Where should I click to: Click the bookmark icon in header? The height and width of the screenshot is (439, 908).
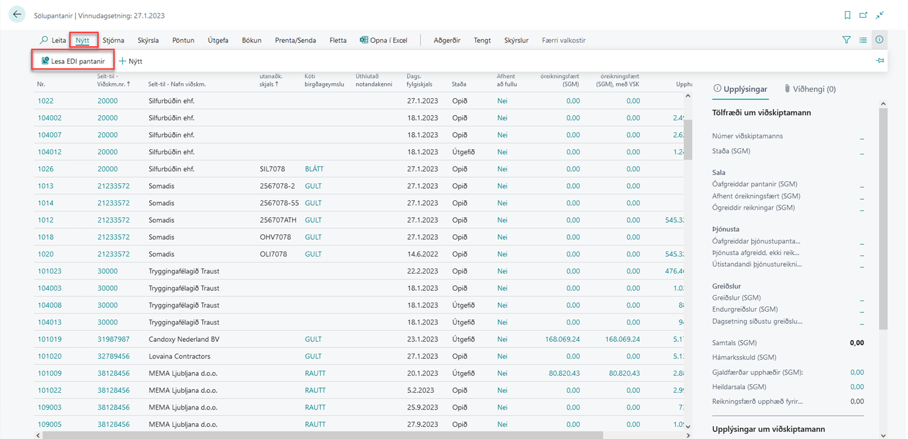tap(847, 15)
